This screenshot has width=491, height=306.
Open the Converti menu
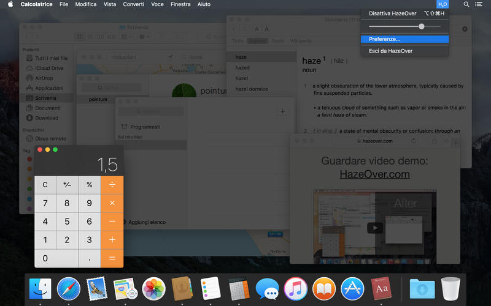coord(133,4)
